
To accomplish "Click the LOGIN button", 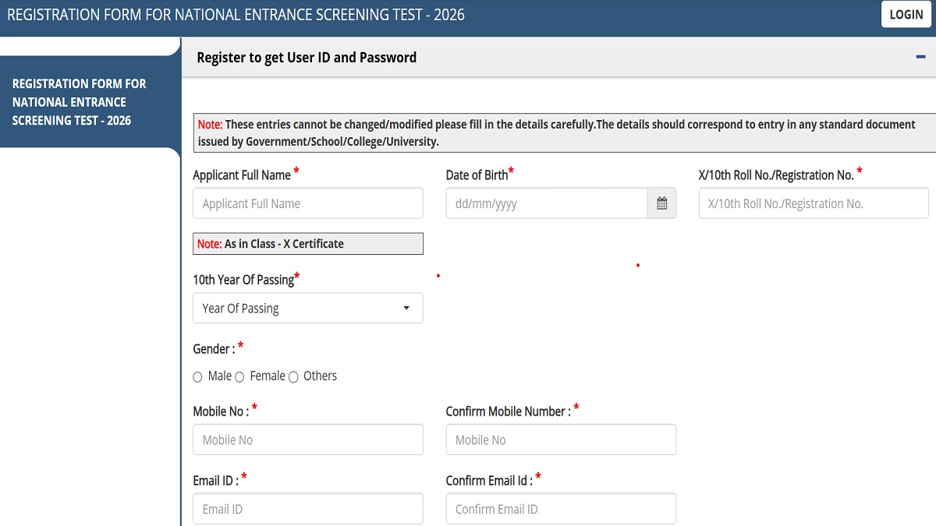I will pyautogui.click(x=906, y=15).
